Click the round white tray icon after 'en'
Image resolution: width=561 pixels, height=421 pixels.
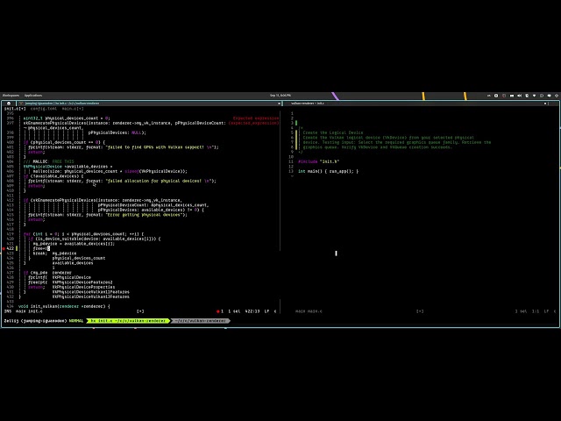pyautogui.click(x=496, y=96)
